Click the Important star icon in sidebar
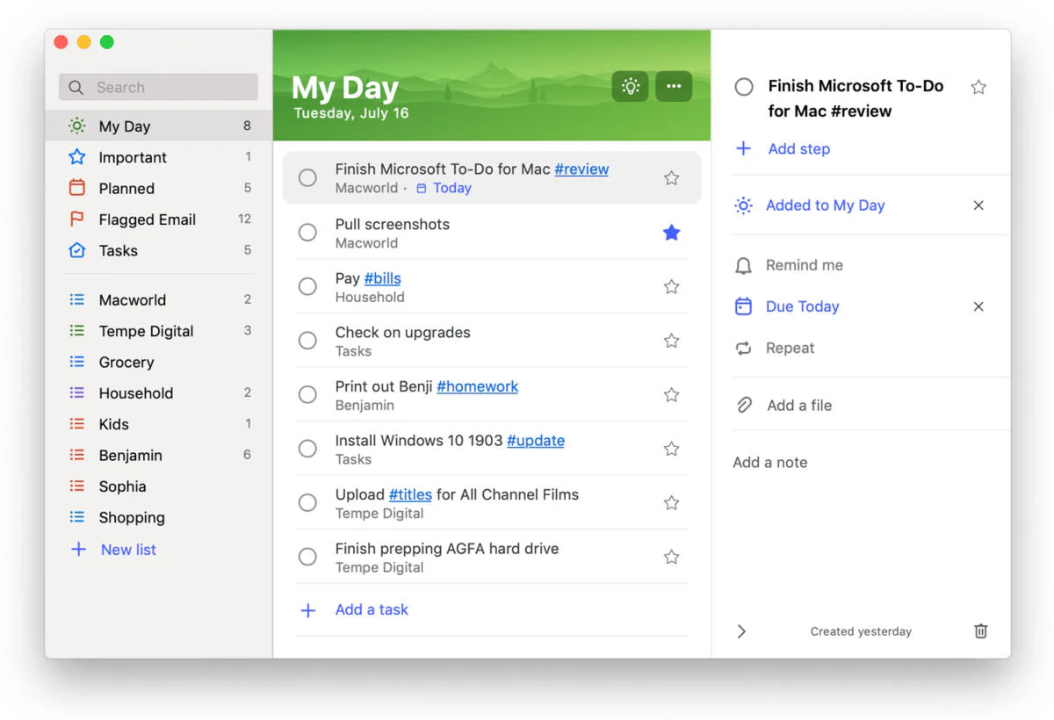 [77, 157]
